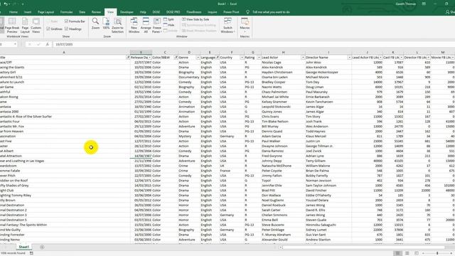455x256 pixels.
Task: Click David Fincher director cell
Action: click(x=328, y=191)
